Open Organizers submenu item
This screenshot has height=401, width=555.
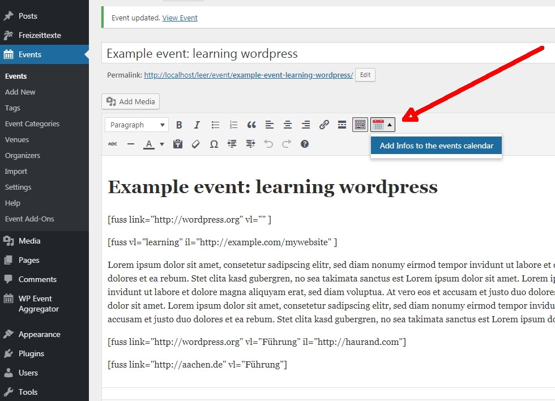pos(23,155)
